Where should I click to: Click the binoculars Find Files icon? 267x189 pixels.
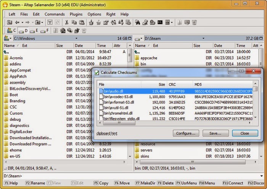click(137, 22)
